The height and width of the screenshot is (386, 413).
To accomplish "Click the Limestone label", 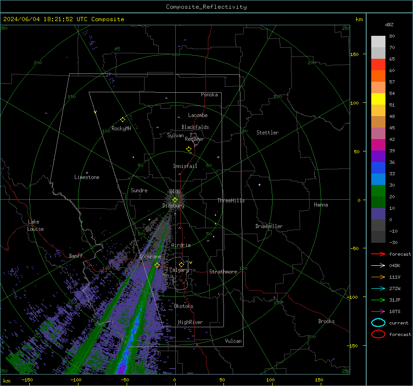I will click(87, 177).
